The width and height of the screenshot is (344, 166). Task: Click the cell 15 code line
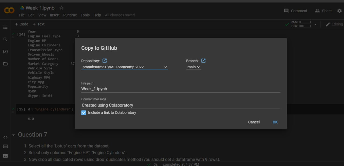point(51,109)
